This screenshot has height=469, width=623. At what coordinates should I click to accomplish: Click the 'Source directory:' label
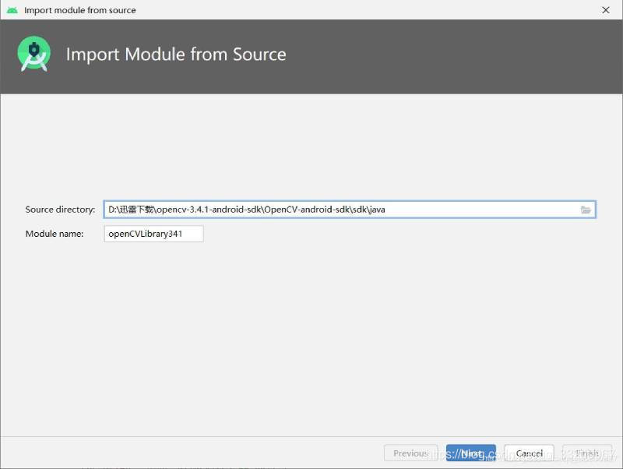click(x=60, y=210)
